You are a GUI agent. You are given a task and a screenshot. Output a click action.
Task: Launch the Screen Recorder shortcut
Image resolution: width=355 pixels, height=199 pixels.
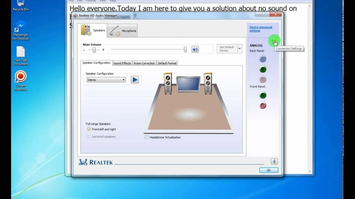coord(21,81)
